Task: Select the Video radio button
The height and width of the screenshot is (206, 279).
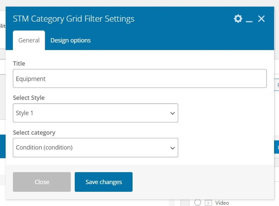Action: 197,202
